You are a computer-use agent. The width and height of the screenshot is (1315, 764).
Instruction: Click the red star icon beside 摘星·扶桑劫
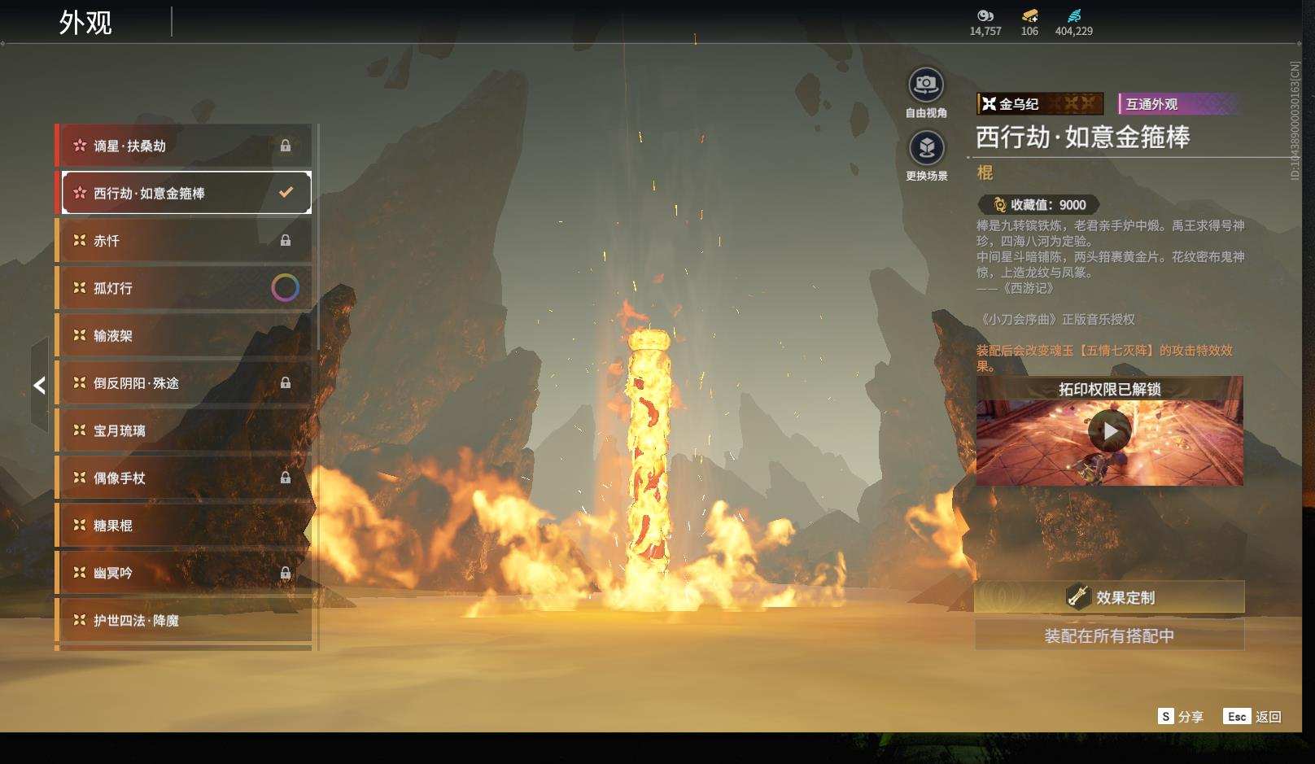[x=79, y=146]
